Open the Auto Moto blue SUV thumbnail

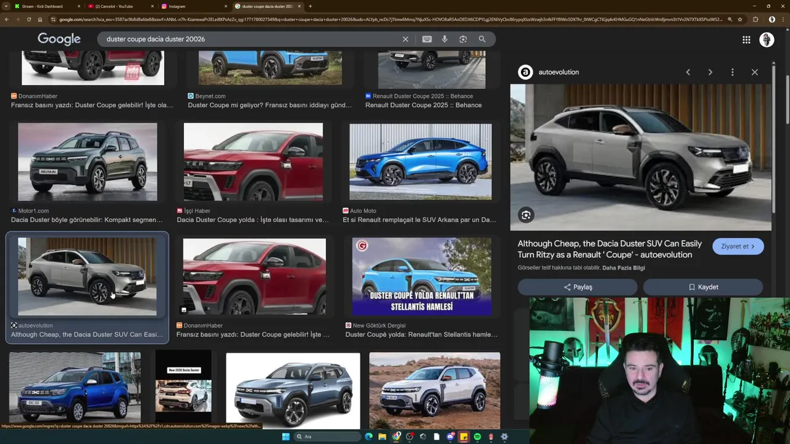(420, 162)
